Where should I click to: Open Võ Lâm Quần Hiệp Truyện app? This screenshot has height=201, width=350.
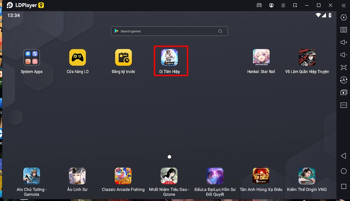click(307, 58)
